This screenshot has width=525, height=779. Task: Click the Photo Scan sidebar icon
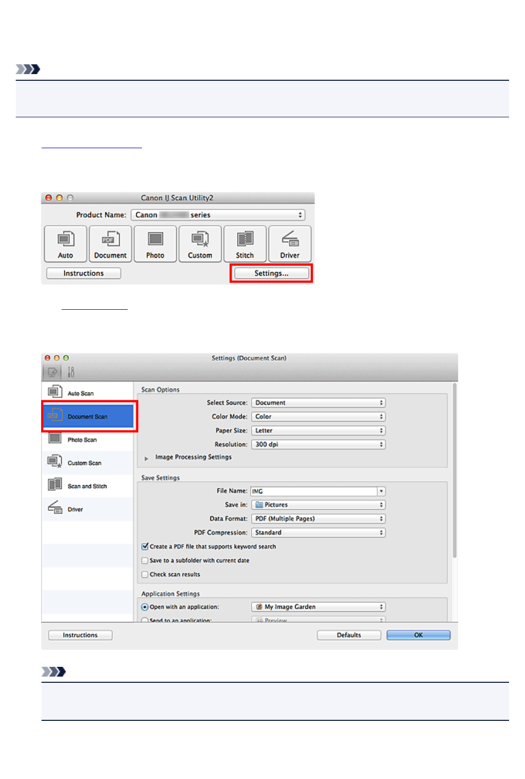pyautogui.click(x=55, y=438)
